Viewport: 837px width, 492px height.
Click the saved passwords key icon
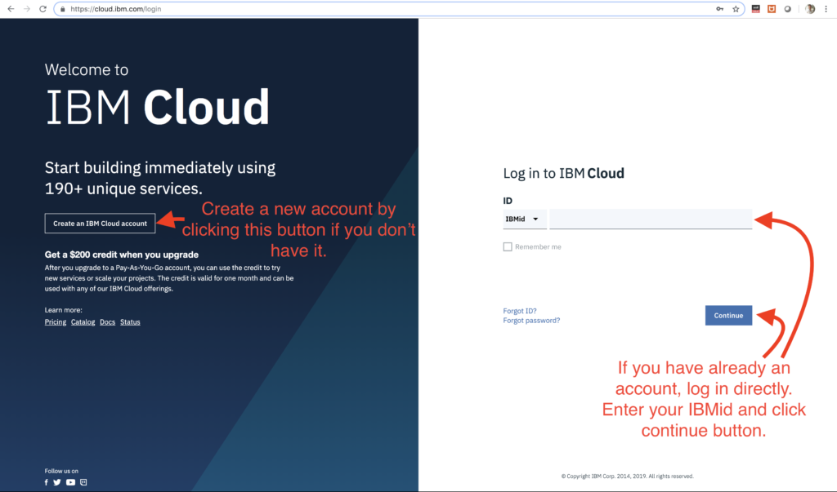719,9
